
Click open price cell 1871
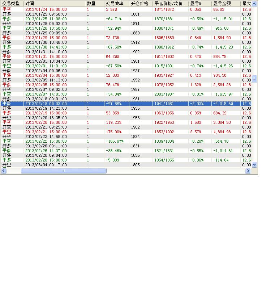point(135,24)
